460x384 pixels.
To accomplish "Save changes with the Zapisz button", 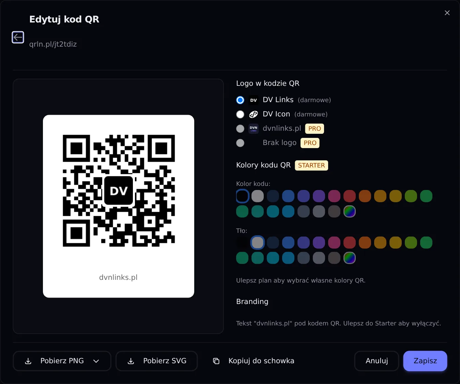I will click(425, 361).
